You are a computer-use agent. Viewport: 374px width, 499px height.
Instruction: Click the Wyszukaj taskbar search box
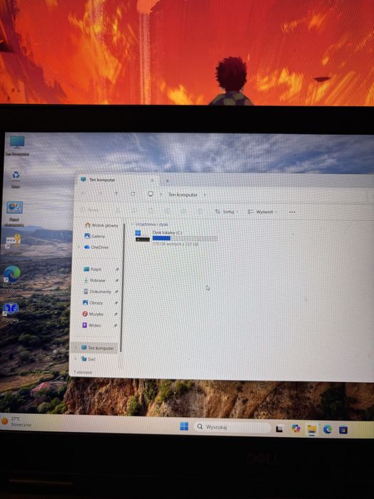point(232,427)
